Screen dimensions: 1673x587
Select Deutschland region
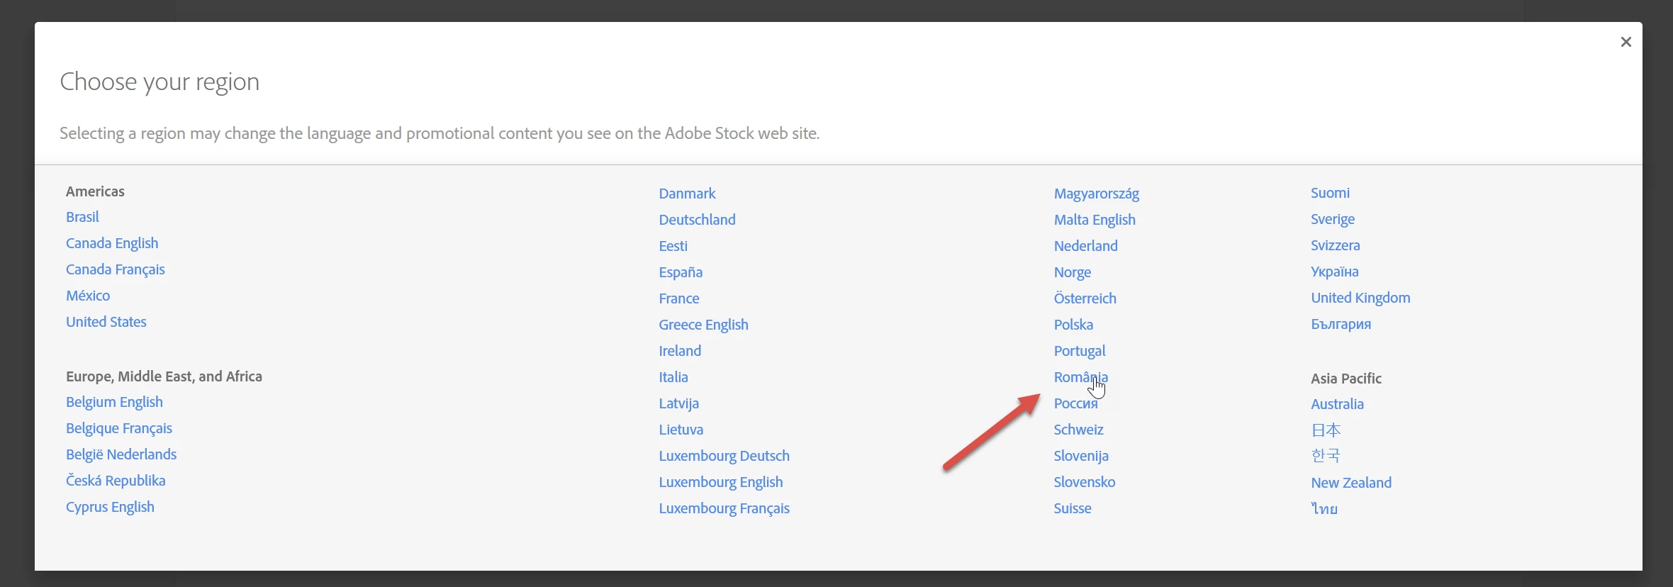coord(697,220)
